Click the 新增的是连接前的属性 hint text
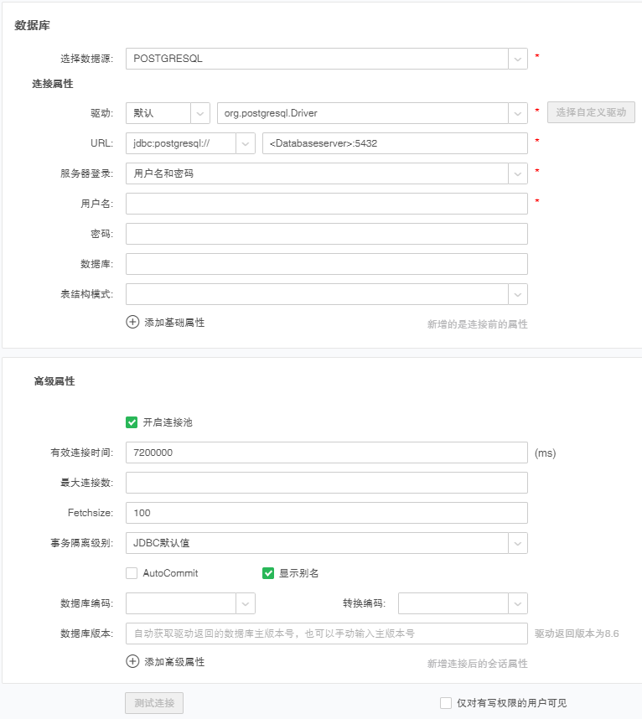Viewport: 642px width, 719px height. point(478,324)
